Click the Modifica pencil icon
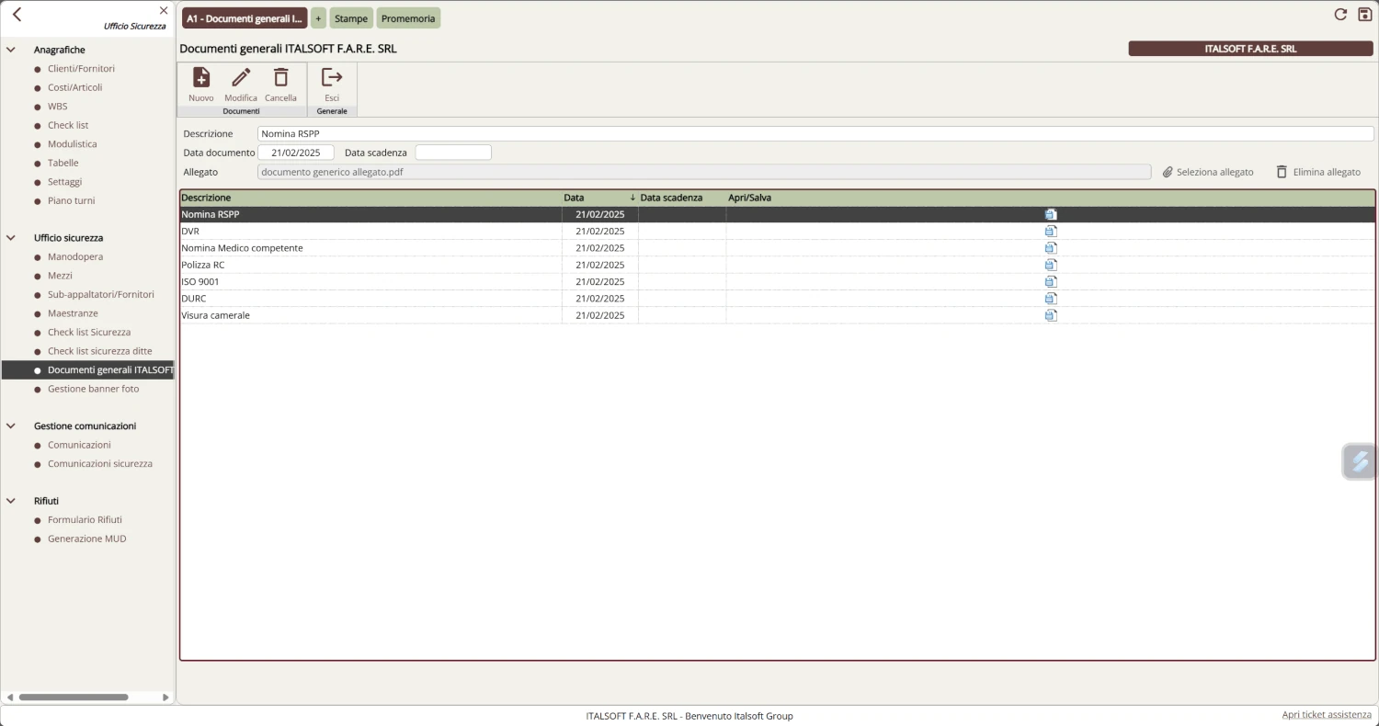This screenshot has height=726, width=1379. click(241, 78)
